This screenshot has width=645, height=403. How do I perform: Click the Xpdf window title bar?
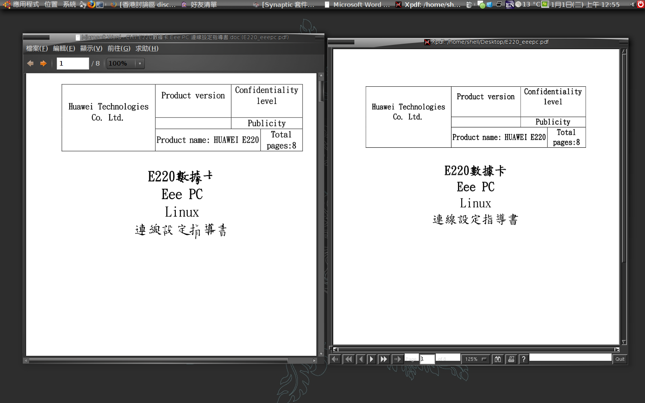point(478,42)
